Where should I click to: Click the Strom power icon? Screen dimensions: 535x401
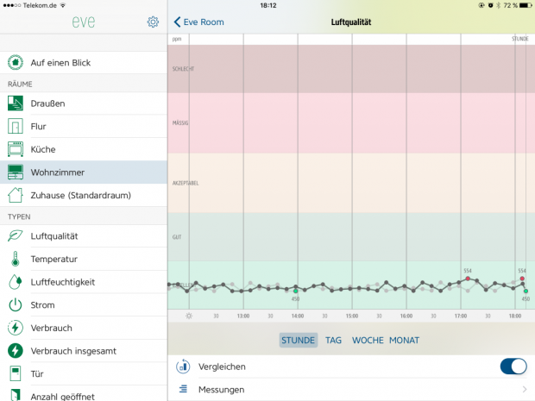click(16, 304)
